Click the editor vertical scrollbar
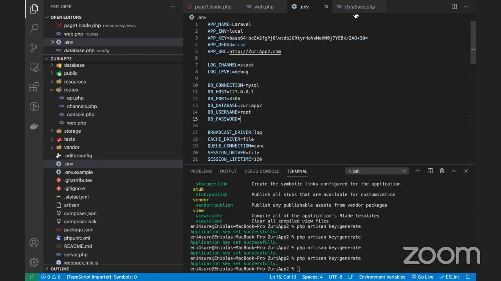Image resolution: width=501 pixels, height=281 pixels. 473,42
